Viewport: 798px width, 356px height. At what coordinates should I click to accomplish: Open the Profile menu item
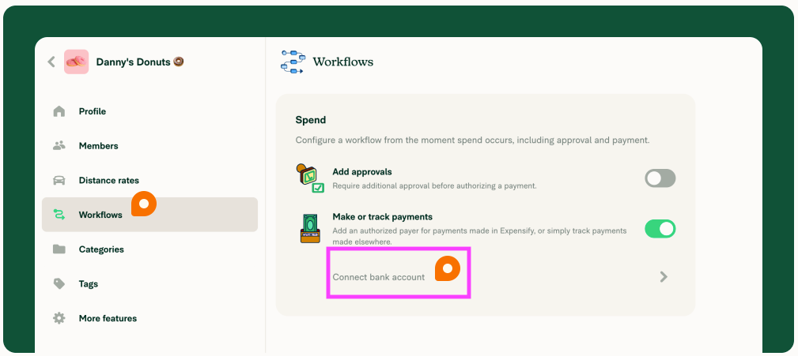tap(149, 111)
